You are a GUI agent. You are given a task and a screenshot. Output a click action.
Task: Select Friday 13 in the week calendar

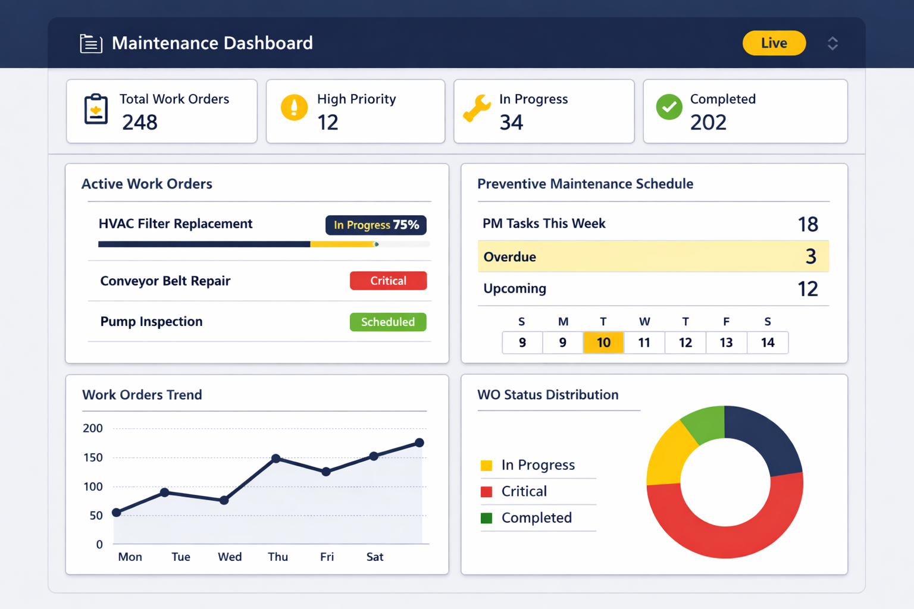click(x=726, y=343)
